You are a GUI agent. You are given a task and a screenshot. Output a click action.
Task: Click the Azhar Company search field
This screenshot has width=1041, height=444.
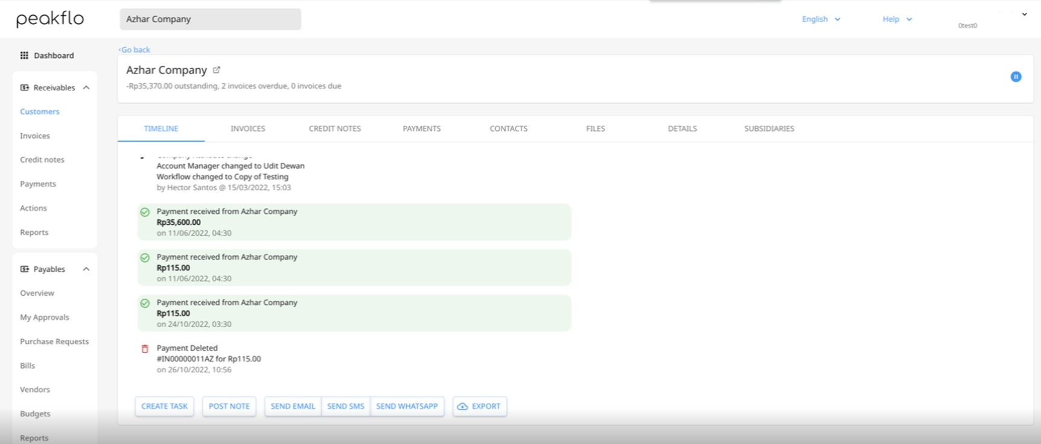(211, 19)
